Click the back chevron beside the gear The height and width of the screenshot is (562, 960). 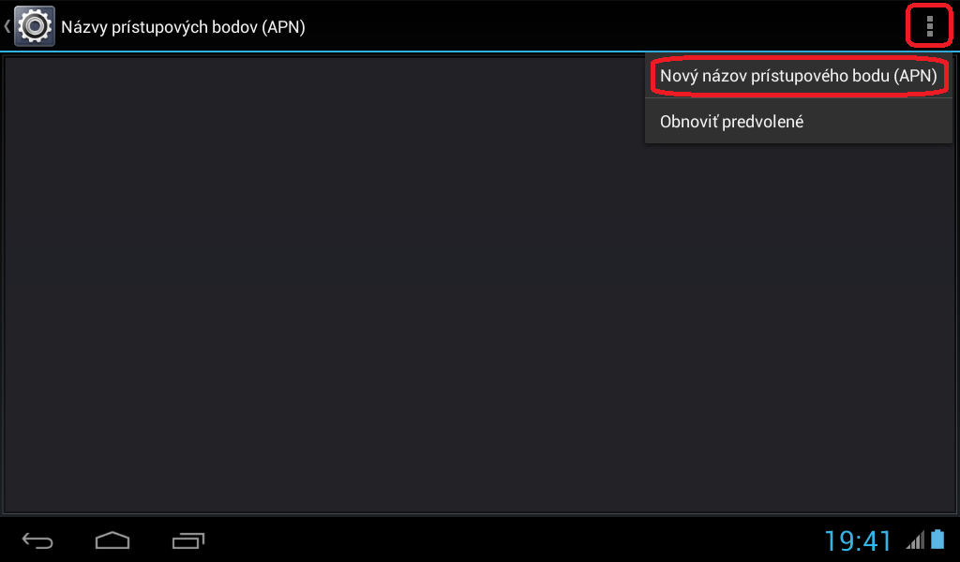click(7, 26)
